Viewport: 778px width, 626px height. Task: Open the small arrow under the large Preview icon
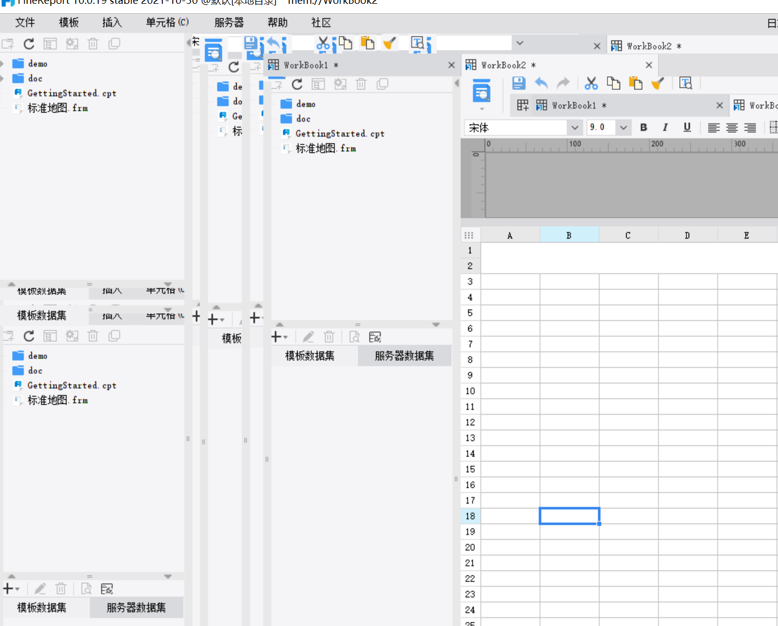point(482,109)
